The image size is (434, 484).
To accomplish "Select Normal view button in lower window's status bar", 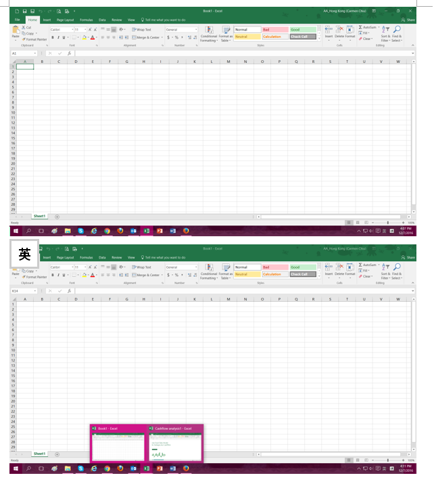I will coord(349,460).
